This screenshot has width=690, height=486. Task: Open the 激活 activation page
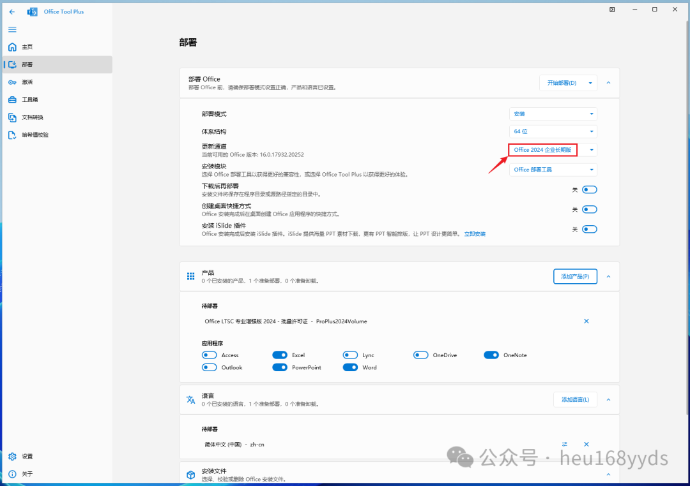point(57,82)
